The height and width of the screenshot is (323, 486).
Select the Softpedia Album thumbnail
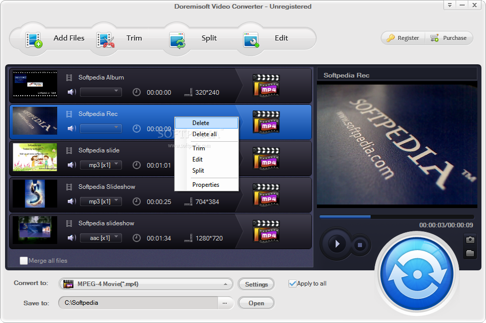35,85
